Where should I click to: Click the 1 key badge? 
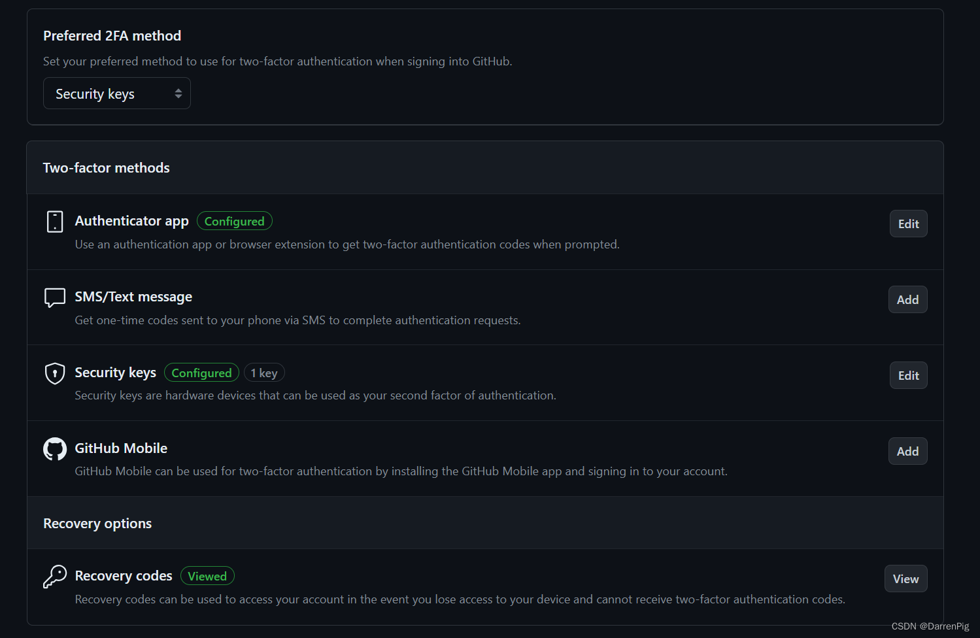pyautogui.click(x=264, y=373)
